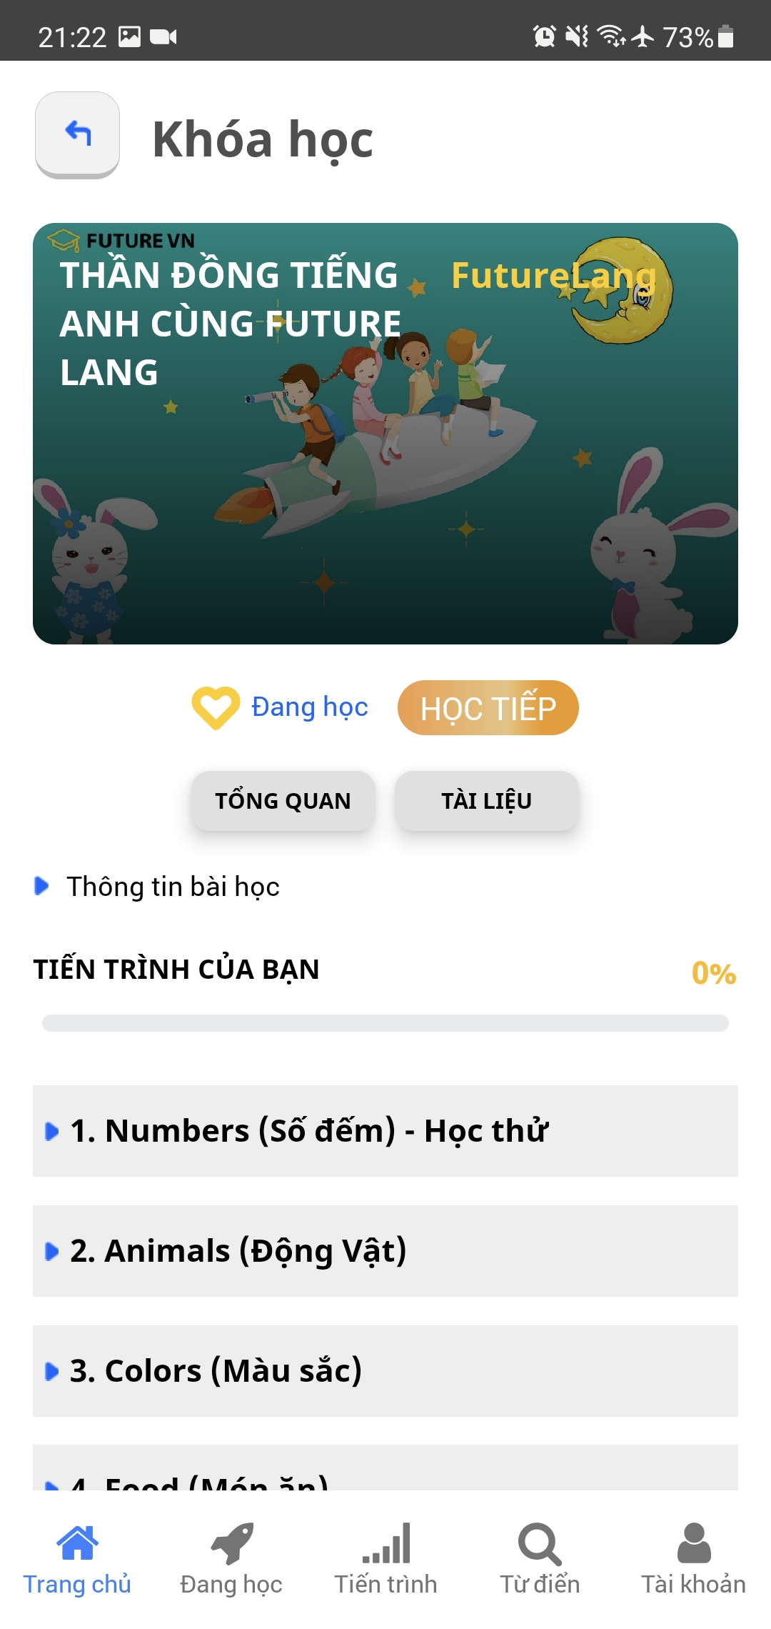Open the Tiến trình bar-chart icon
This screenshot has height=1629, width=771.
click(385, 1543)
